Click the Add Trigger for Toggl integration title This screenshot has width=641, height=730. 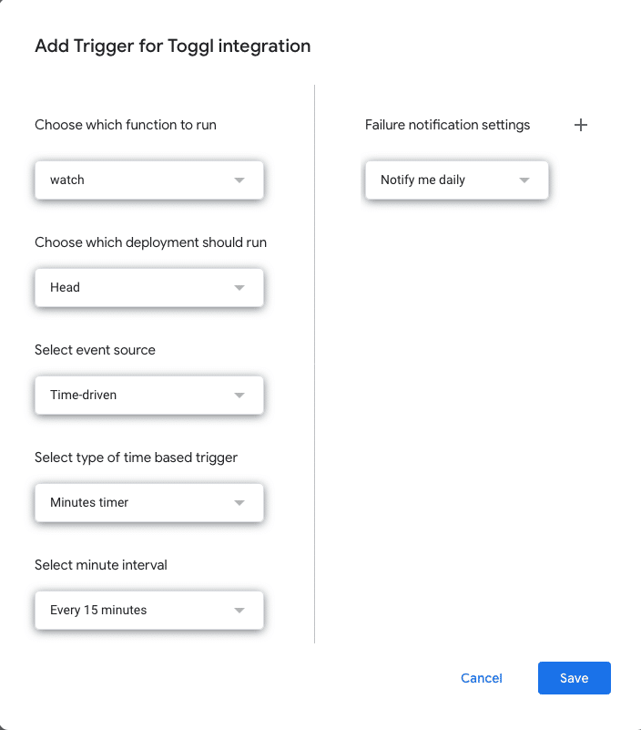pyautogui.click(x=173, y=46)
